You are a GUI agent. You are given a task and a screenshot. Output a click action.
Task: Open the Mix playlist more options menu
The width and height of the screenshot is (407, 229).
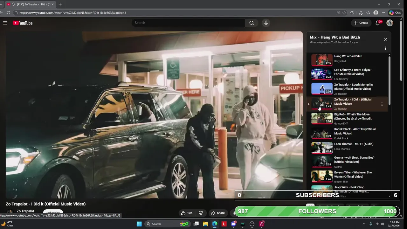[x=385, y=48]
